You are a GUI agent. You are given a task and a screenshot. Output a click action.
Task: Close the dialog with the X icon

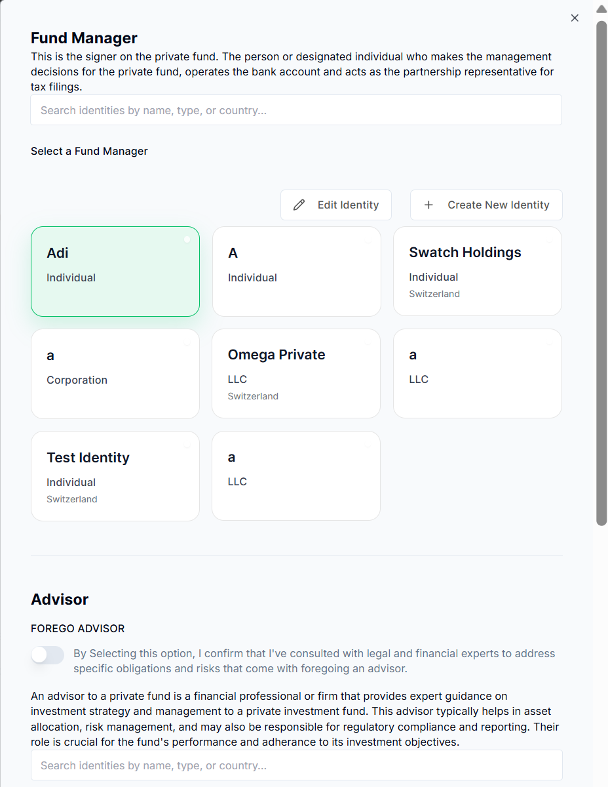point(575,18)
